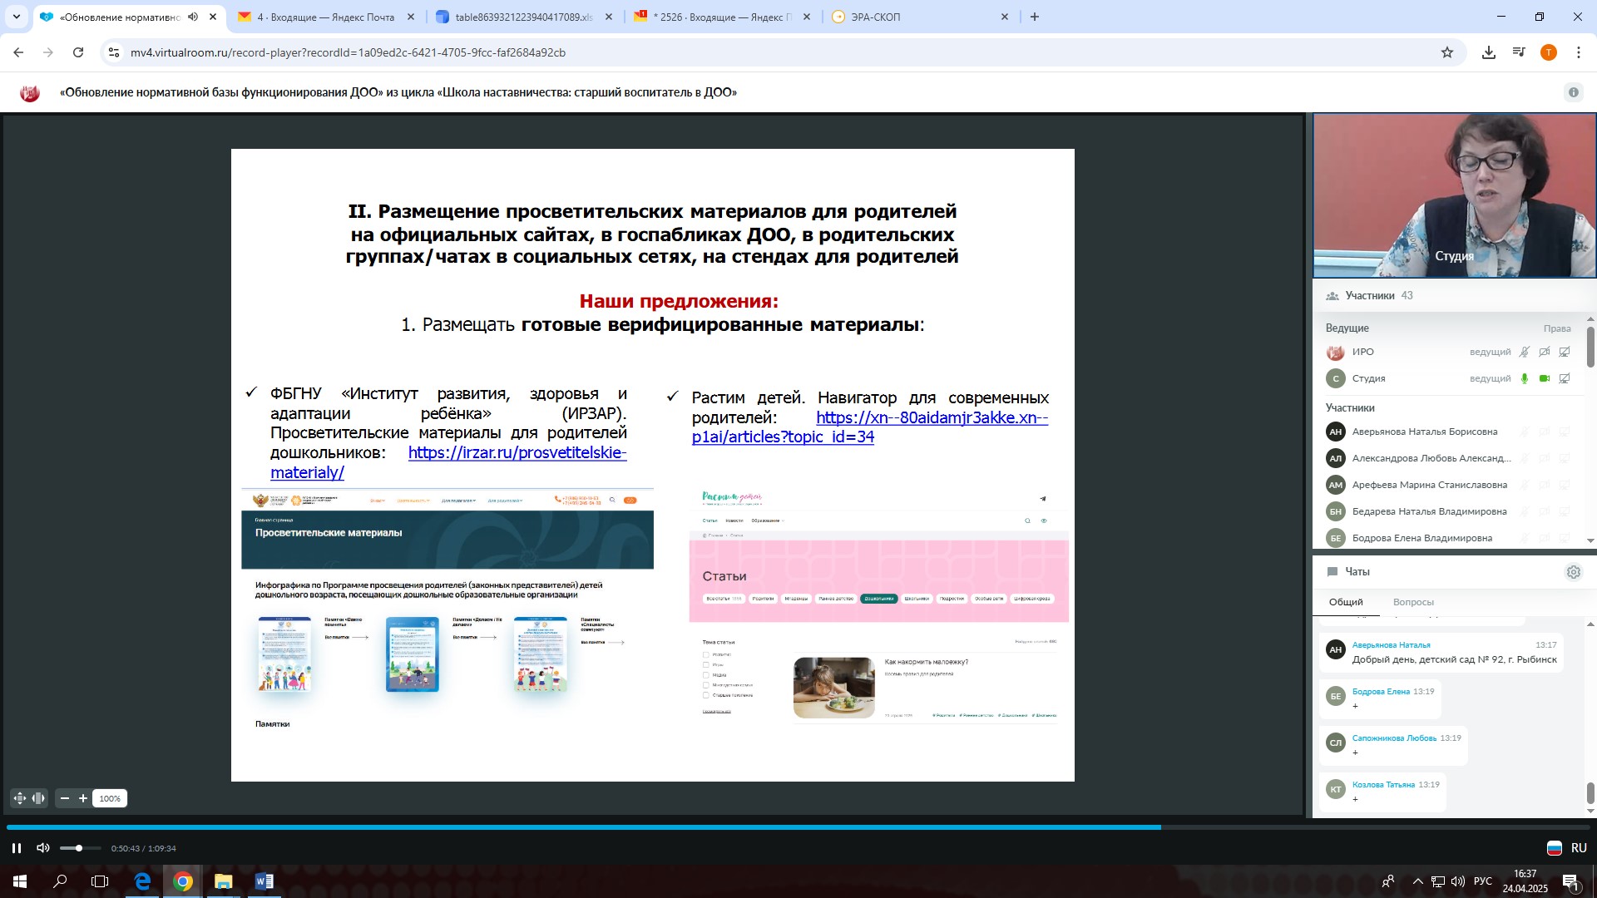Toggle Студия green camera icon
The image size is (1597, 898).
1545,378
